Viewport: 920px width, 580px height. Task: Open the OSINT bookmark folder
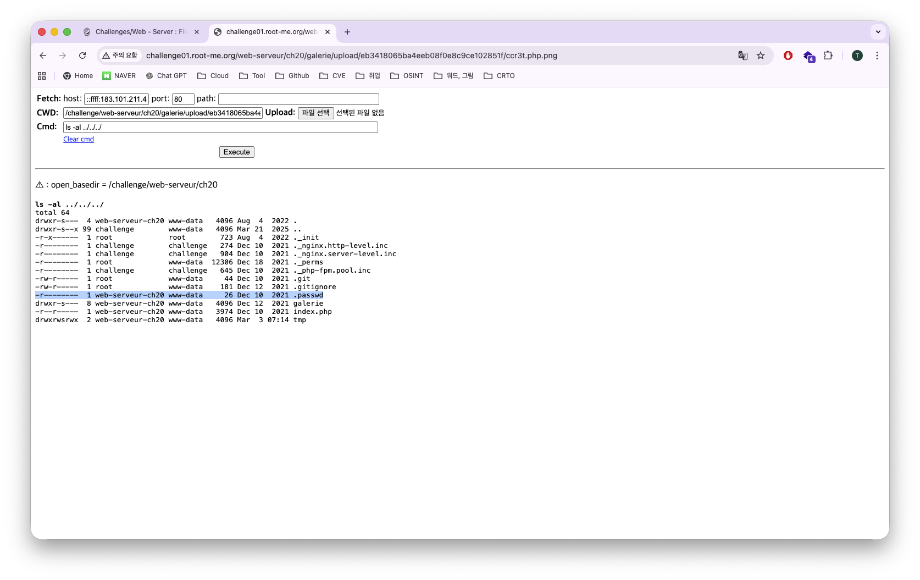click(x=407, y=76)
